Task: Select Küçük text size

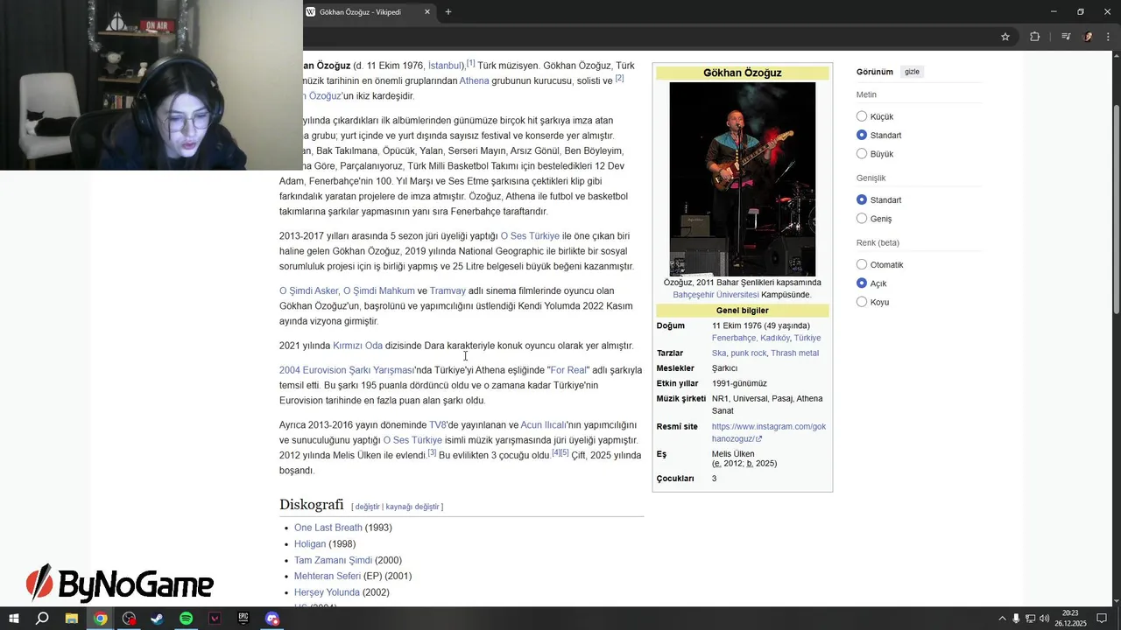Action: tap(862, 116)
